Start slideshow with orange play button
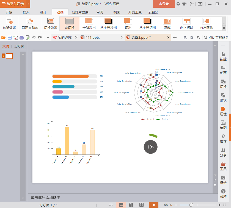The height and width of the screenshot is (208, 231). (154, 205)
